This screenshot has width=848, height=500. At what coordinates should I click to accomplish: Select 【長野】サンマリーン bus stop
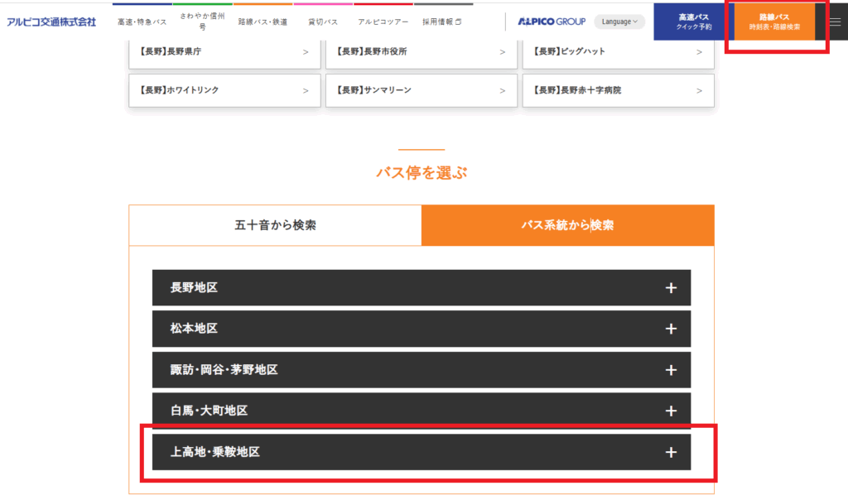[x=421, y=90]
